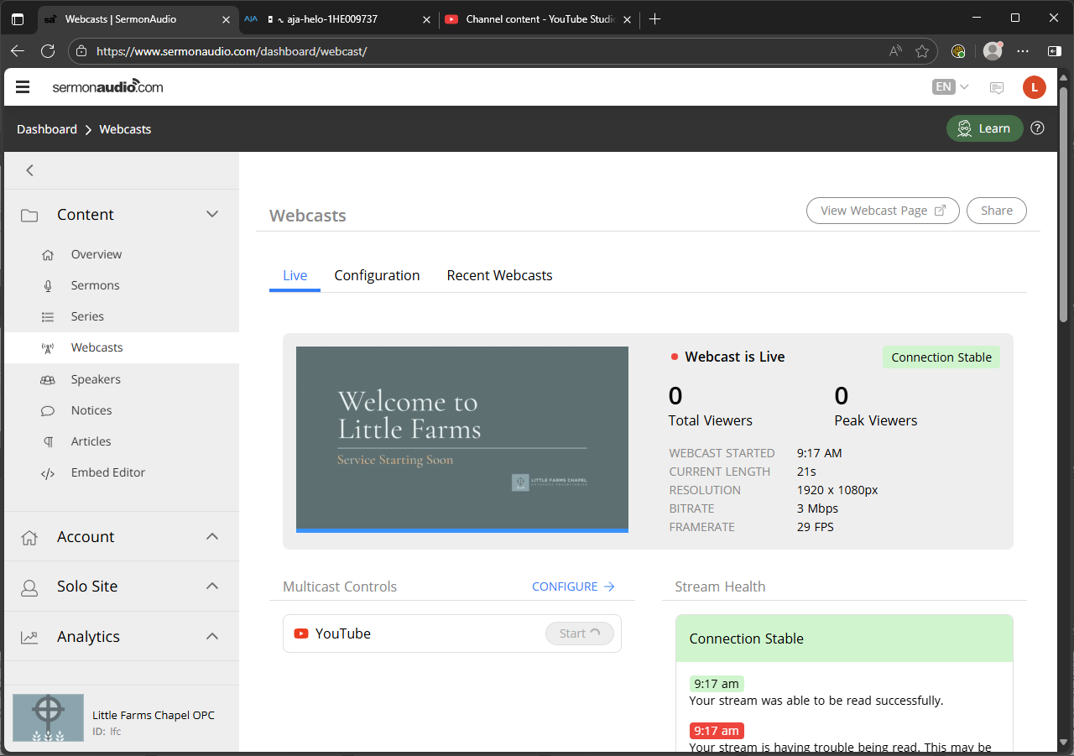This screenshot has width=1074, height=756.
Task: Go back using the browser back arrow
Action: coord(18,51)
